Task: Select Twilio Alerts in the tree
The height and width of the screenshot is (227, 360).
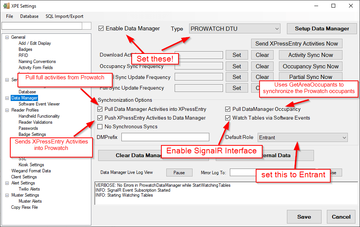Action: coord(29,189)
